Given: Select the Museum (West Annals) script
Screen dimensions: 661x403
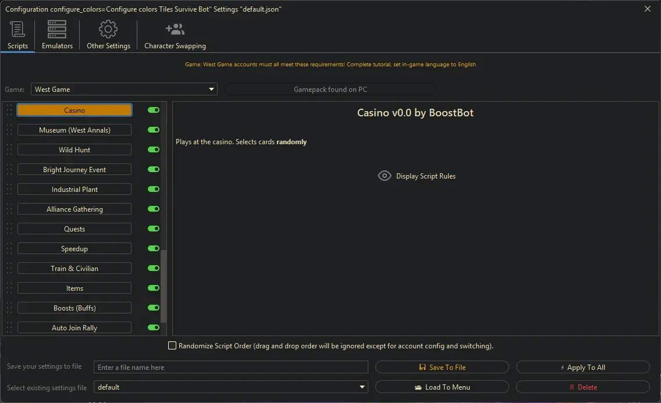Looking at the screenshot, I should 74,130.
